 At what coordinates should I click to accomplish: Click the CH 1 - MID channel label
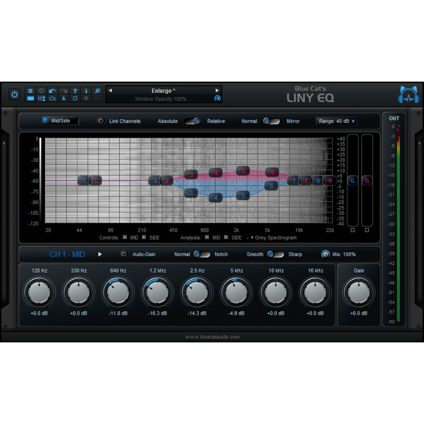[67, 254]
